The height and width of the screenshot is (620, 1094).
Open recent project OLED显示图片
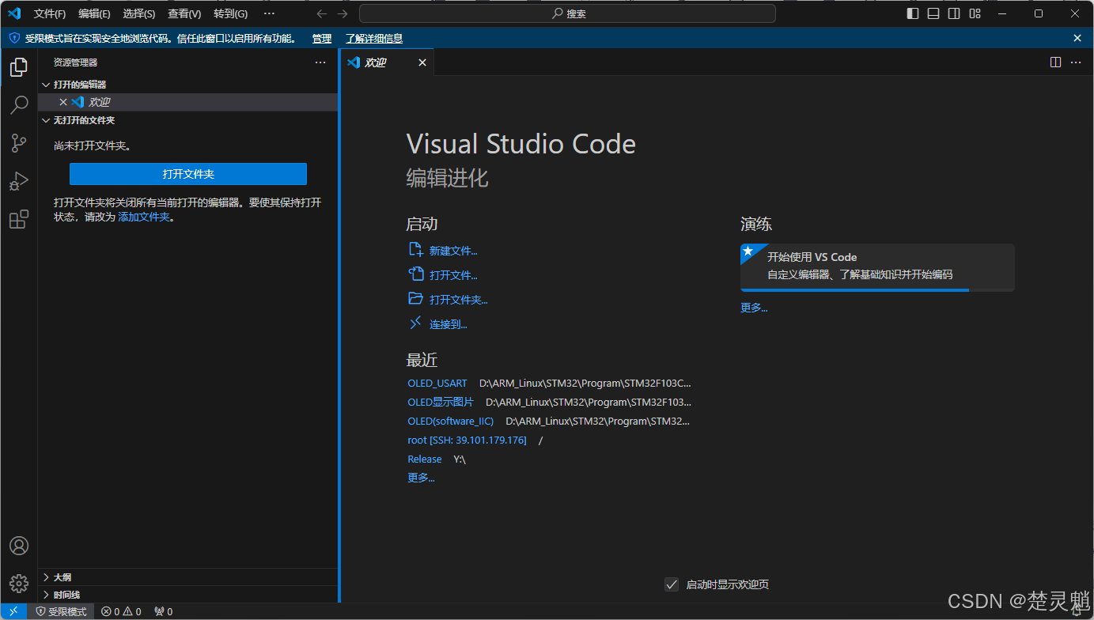(x=441, y=402)
